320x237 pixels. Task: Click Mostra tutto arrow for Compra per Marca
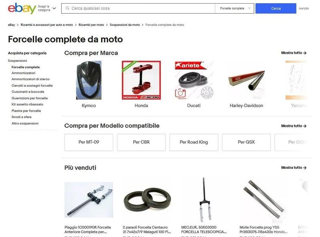tap(294, 53)
